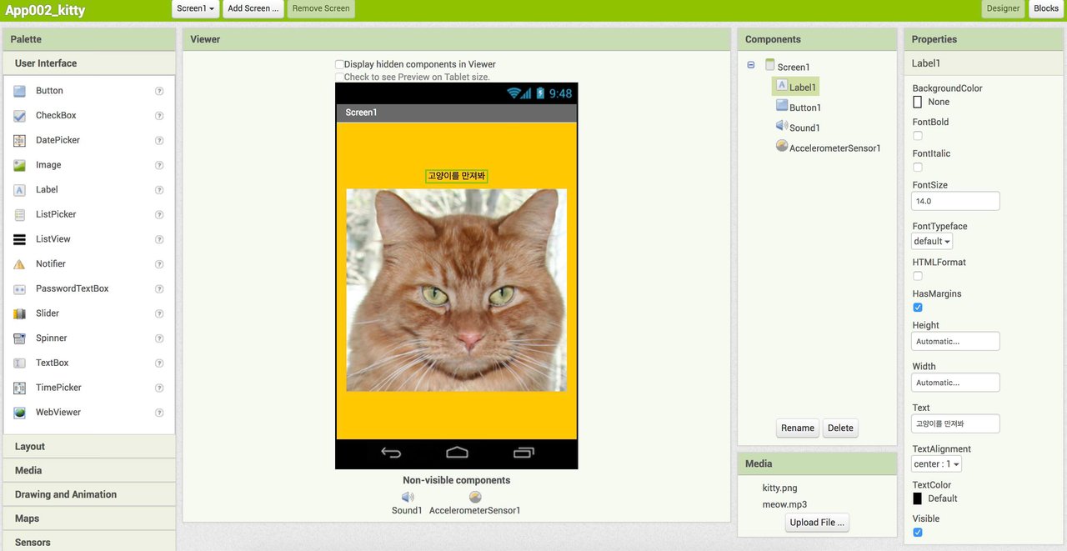Select the WebViewer globe icon in Palette
The image size is (1067, 551).
tap(19, 413)
